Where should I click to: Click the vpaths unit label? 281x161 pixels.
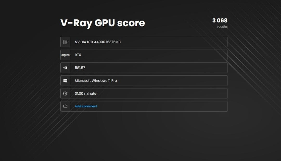[222, 27]
